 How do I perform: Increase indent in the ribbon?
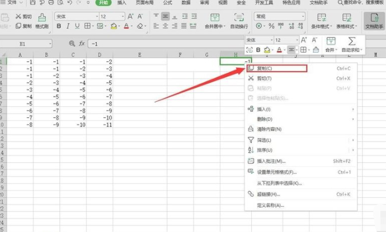pyautogui.click(x=194, y=16)
